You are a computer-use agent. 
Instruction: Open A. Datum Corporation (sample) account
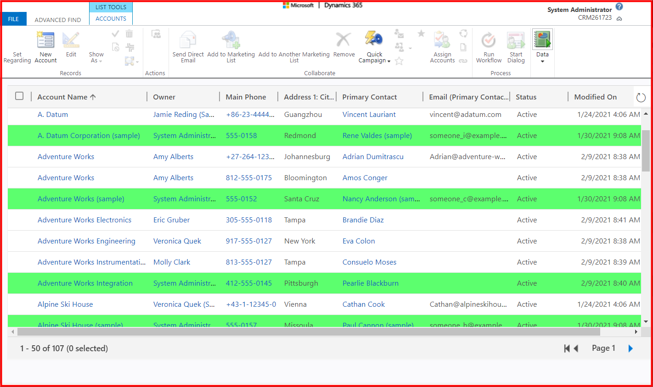point(89,136)
